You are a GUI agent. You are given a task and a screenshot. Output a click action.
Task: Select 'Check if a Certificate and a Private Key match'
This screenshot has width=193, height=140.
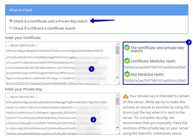pos(11,21)
